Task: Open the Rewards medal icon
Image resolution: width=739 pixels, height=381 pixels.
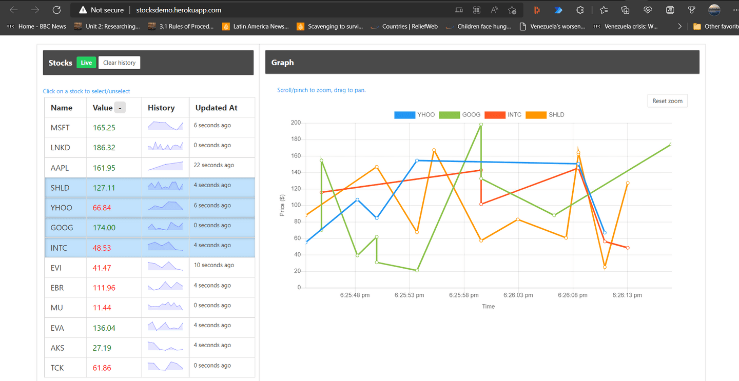Action: pos(692,10)
